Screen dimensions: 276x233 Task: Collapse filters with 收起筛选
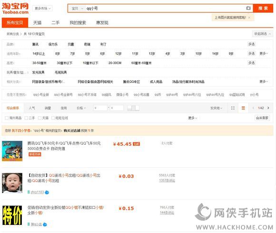point(263,34)
